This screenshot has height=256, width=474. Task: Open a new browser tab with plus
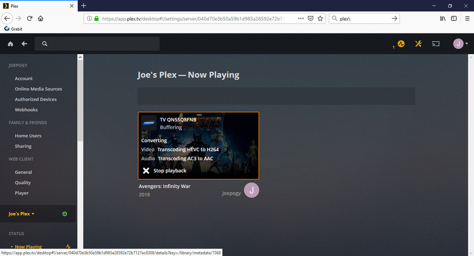pos(84,5)
